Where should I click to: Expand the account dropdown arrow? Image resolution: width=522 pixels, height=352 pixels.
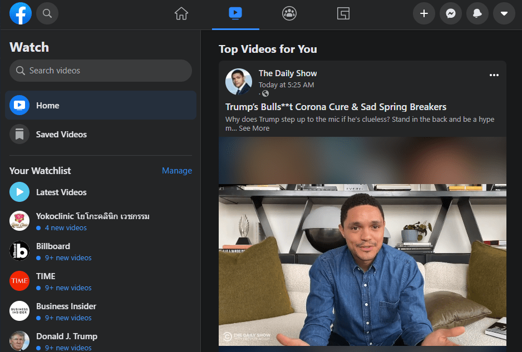[x=504, y=14]
